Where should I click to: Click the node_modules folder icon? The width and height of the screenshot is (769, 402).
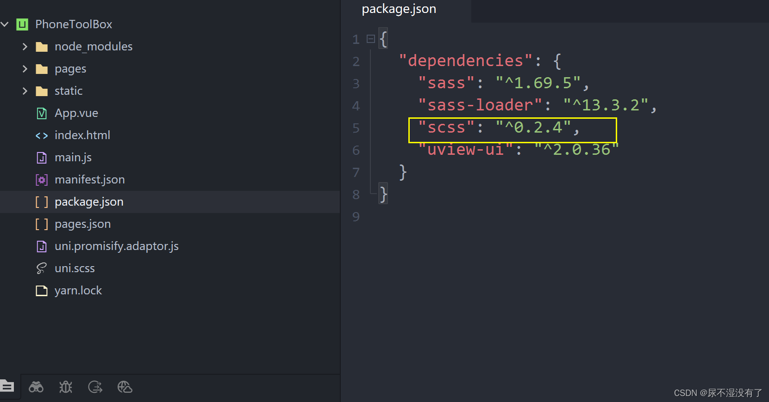coord(42,47)
